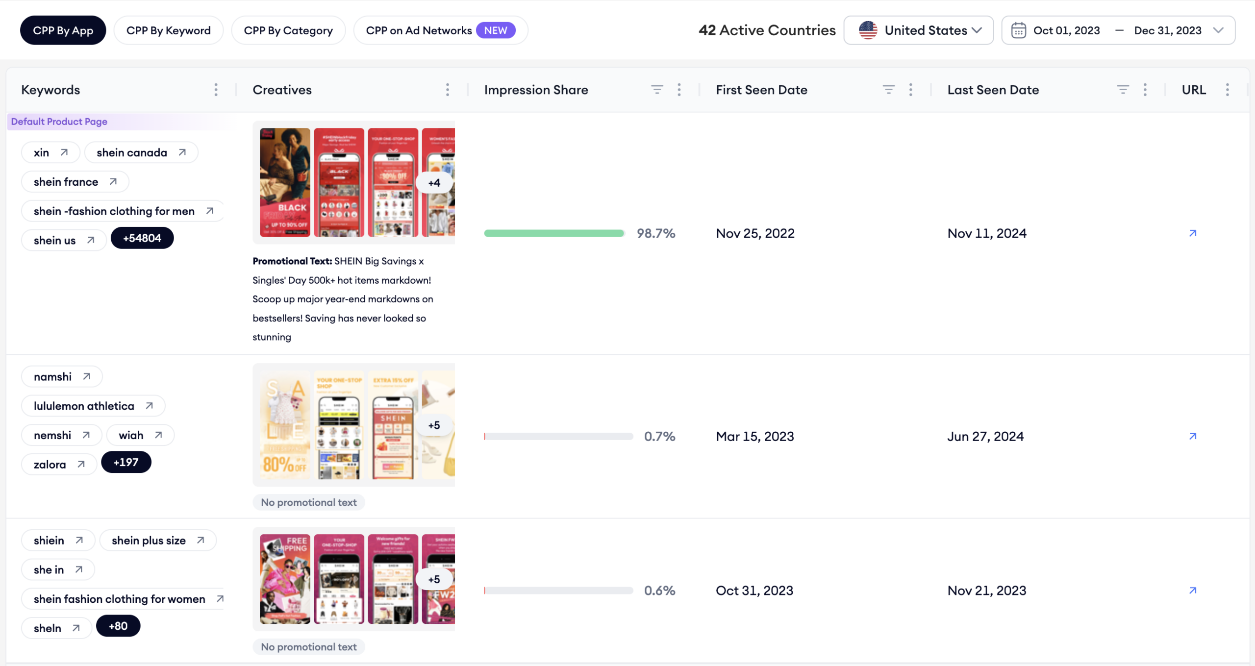Screen dimensions: 1255x666
Task: Expand the +80 more keywords badge
Action: pyautogui.click(x=118, y=626)
